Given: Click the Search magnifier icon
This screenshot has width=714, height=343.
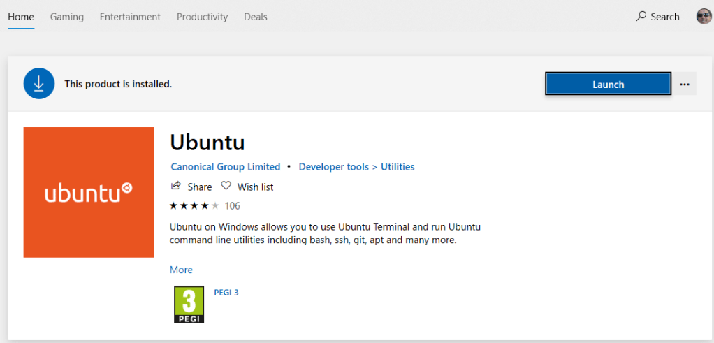Looking at the screenshot, I should point(641,17).
